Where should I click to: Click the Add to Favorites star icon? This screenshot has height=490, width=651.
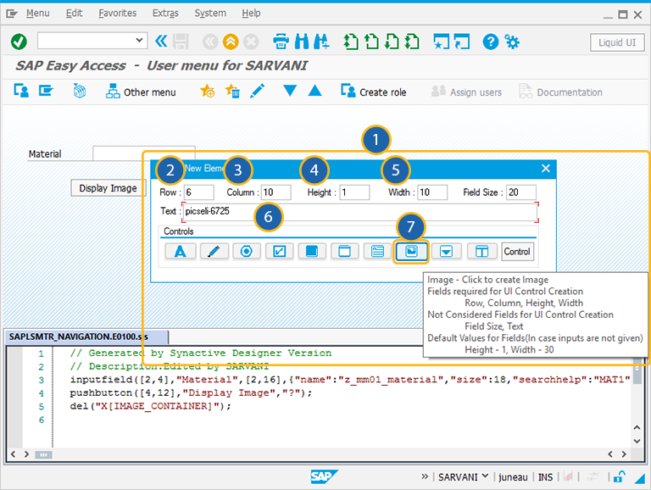207,91
